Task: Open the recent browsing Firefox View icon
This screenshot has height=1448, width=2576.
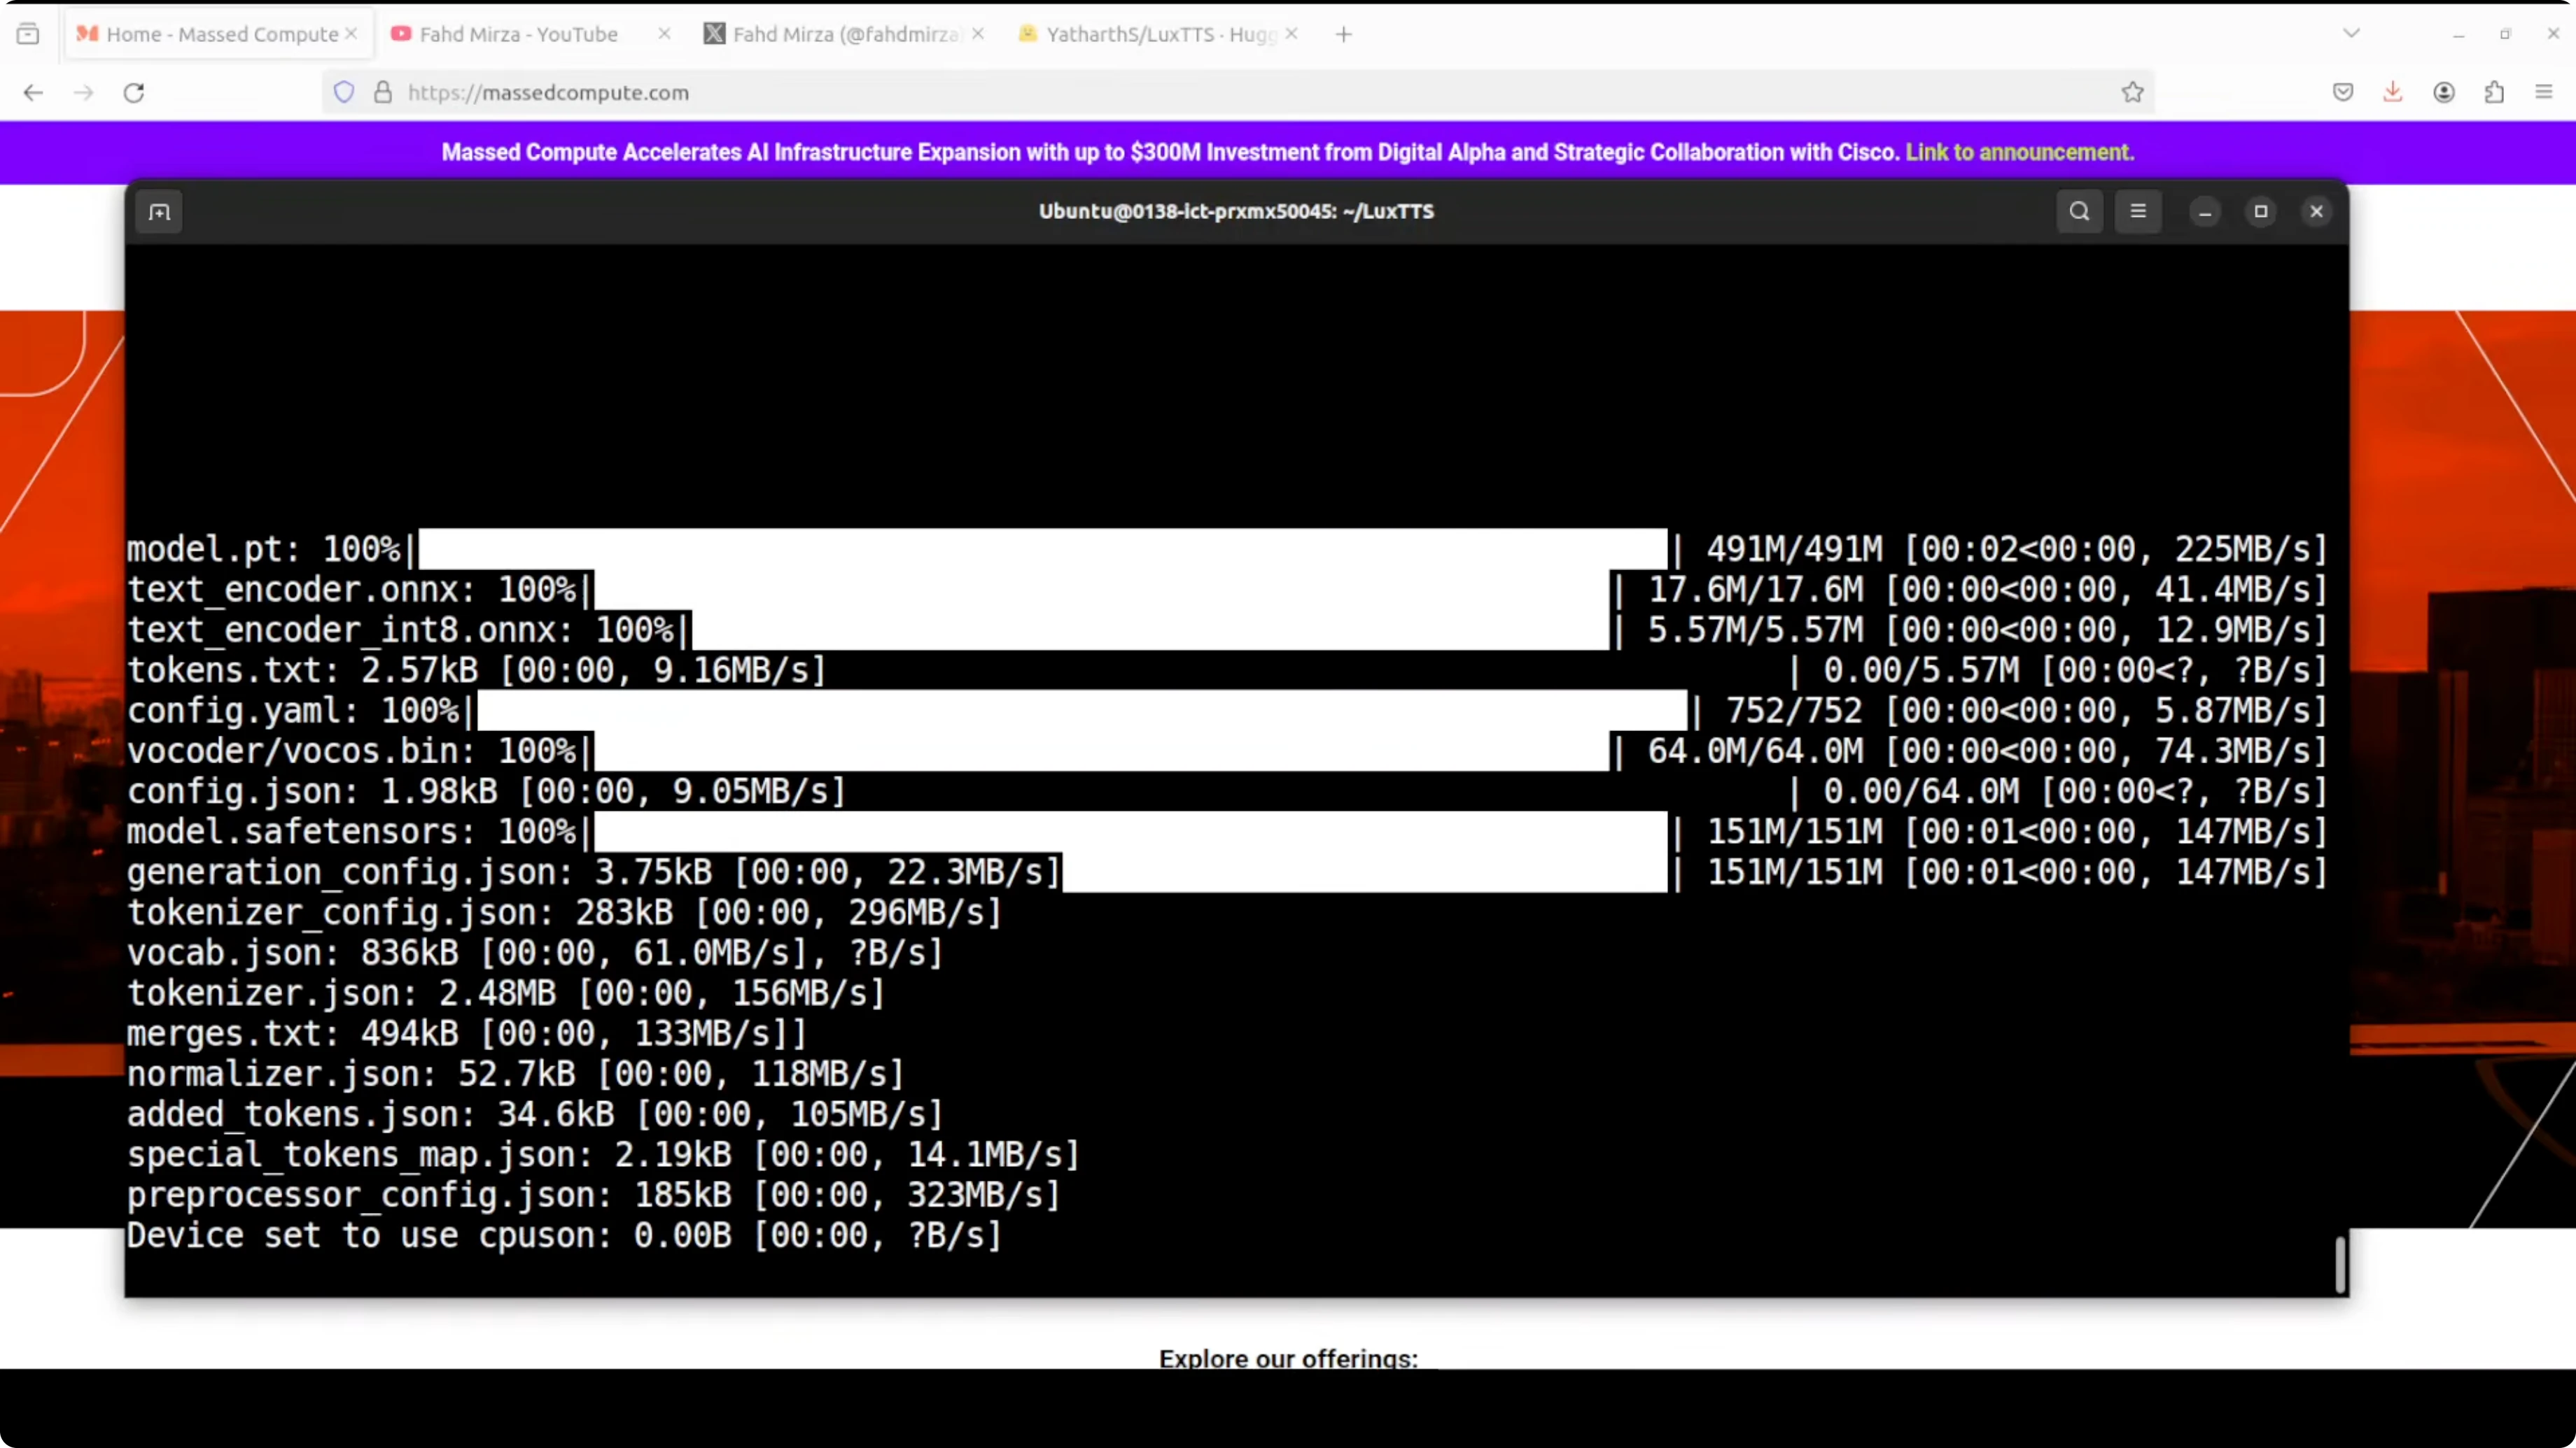Action: [28, 34]
